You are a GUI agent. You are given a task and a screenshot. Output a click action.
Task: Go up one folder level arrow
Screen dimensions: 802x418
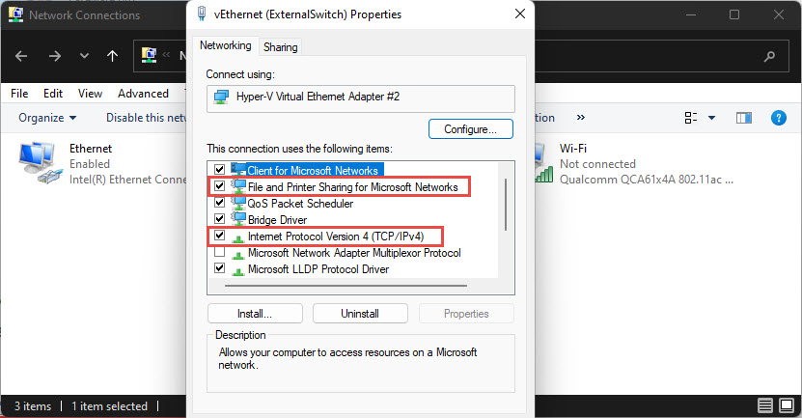[x=112, y=56]
